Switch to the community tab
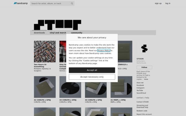 click(x=77, y=33)
